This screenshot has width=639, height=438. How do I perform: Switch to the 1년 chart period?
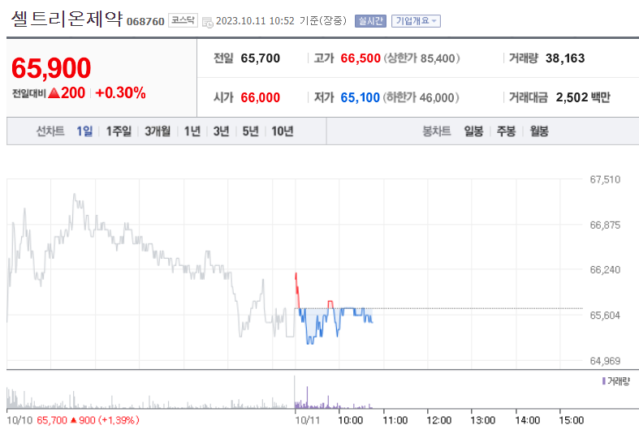click(x=192, y=131)
